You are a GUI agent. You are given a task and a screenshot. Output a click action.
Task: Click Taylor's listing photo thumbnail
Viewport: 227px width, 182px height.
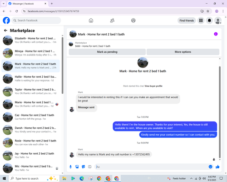pyautogui.click(x=8, y=91)
